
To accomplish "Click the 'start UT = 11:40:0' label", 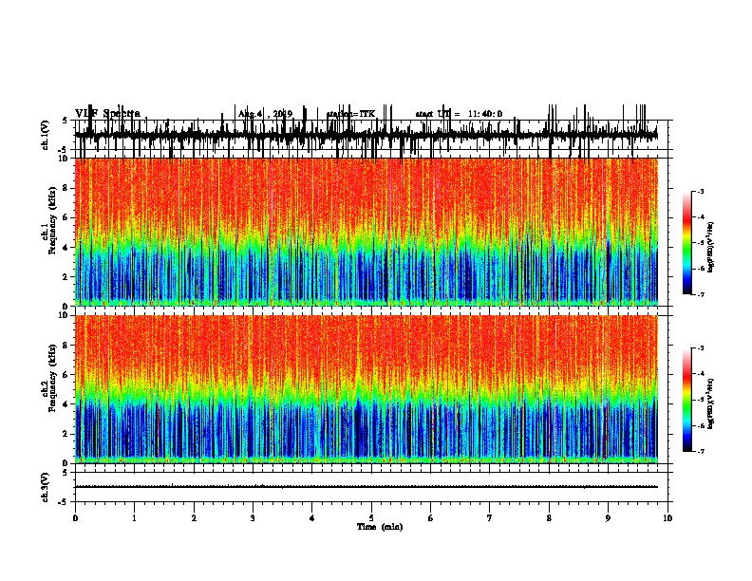I will [459, 114].
